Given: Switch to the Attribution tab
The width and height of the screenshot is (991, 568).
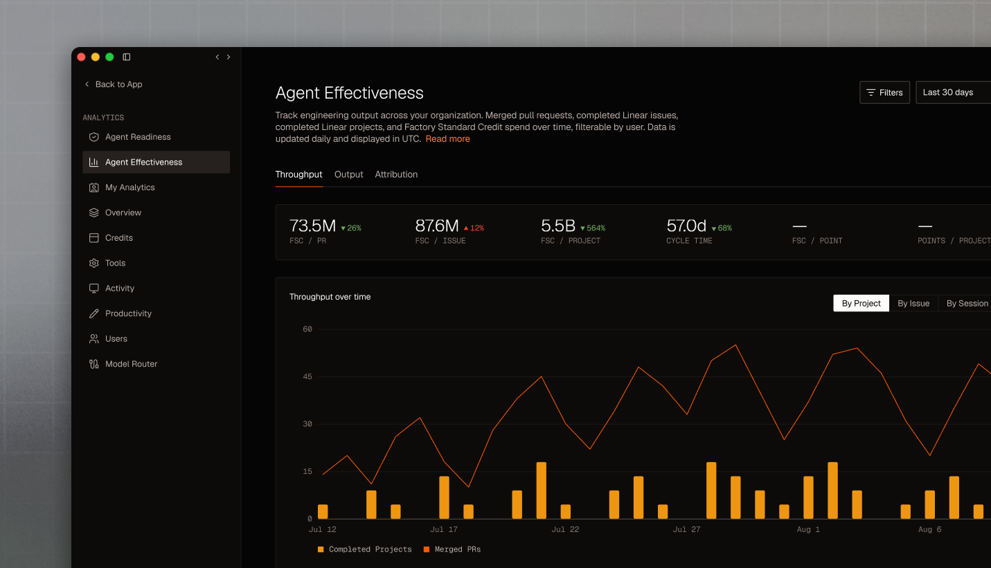Looking at the screenshot, I should pos(396,174).
